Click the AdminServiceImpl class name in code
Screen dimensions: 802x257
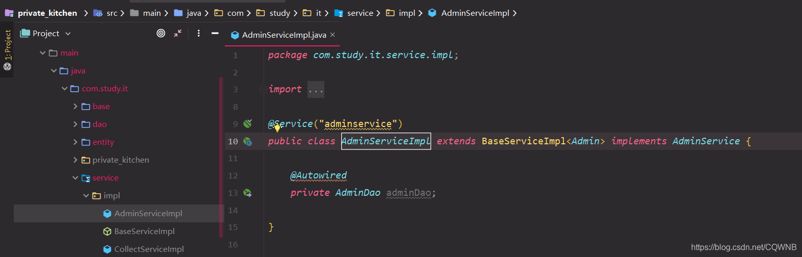click(x=386, y=141)
